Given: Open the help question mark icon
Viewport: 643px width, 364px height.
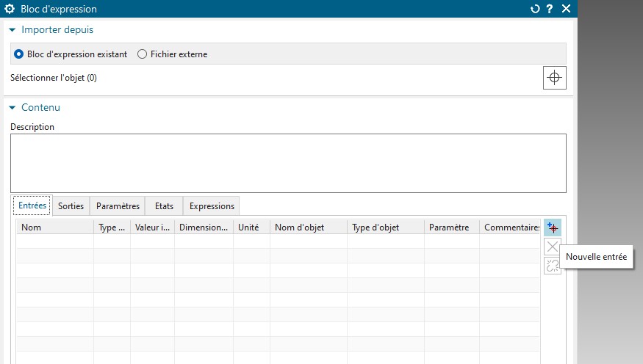Looking at the screenshot, I should (x=550, y=9).
